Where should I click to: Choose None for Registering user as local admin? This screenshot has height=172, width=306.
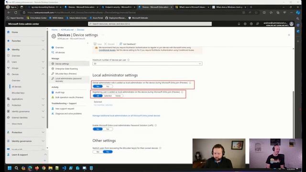coord(118,96)
